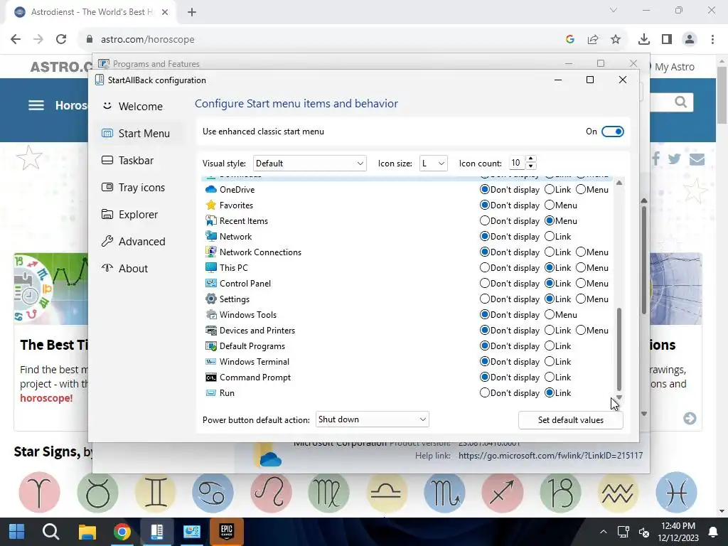This screenshot has width=728, height=546.
Task: Click the items list scrollbar thumb
Action: pos(619,349)
